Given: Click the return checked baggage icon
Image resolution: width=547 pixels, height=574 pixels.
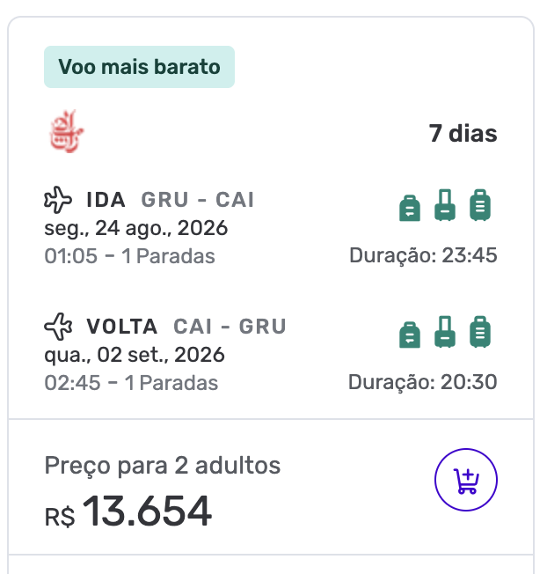Looking at the screenshot, I should pos(479,332).
